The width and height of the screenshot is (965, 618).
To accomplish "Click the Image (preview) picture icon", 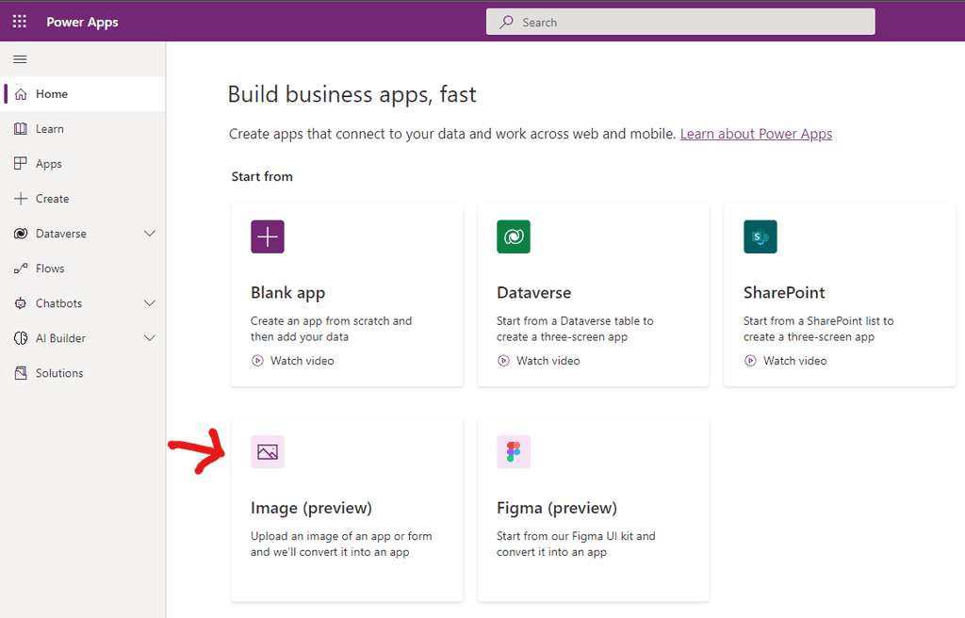I will (268, 452).
